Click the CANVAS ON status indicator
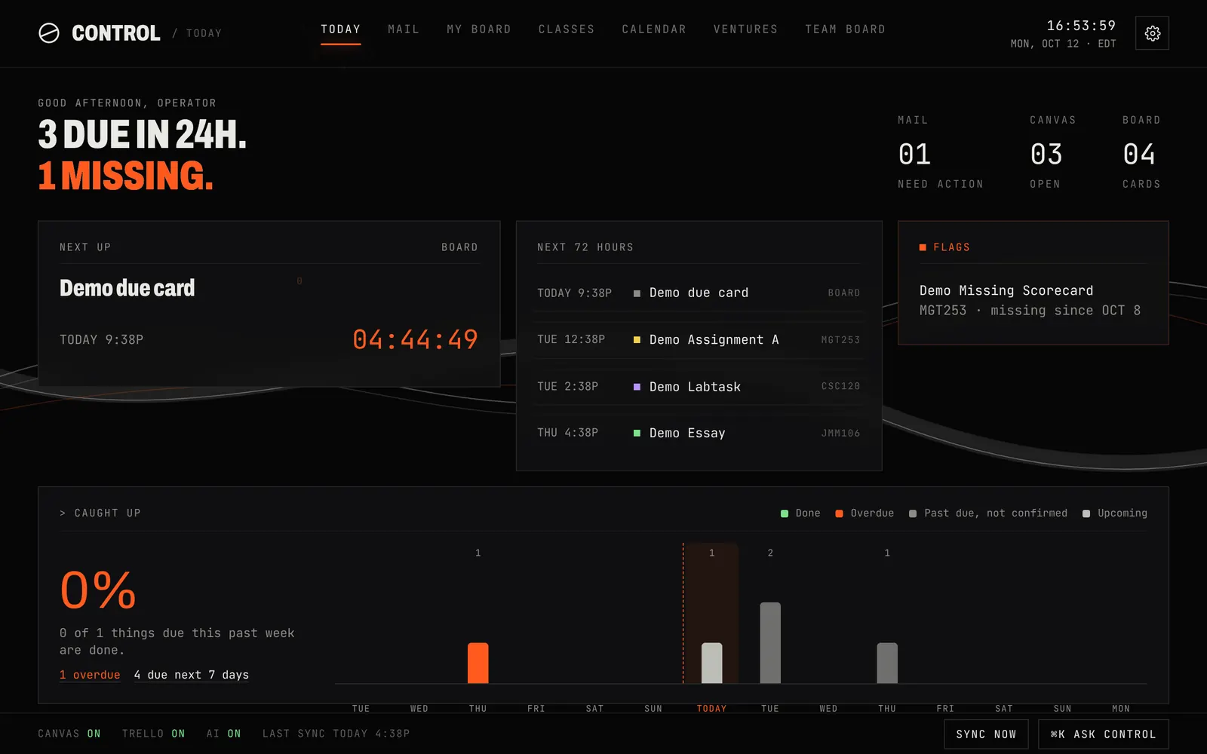 69,734
